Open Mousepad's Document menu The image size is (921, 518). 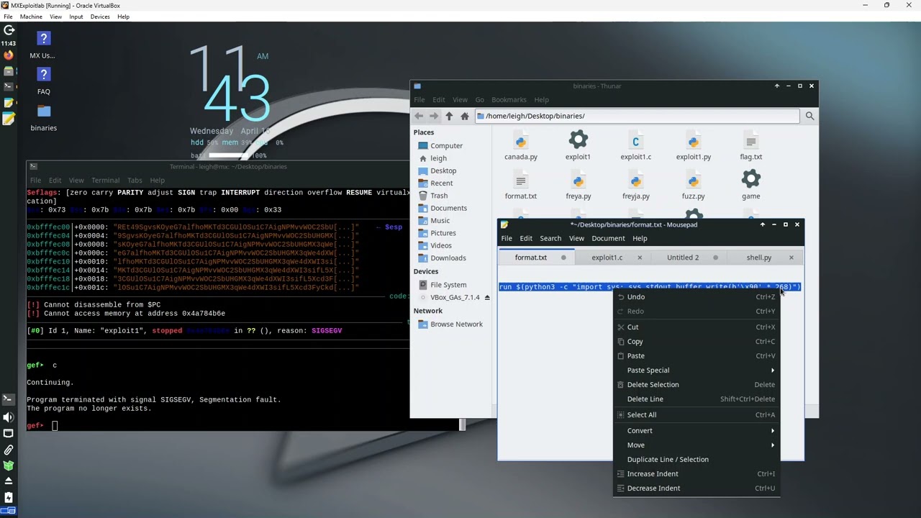tap(608, 238)
